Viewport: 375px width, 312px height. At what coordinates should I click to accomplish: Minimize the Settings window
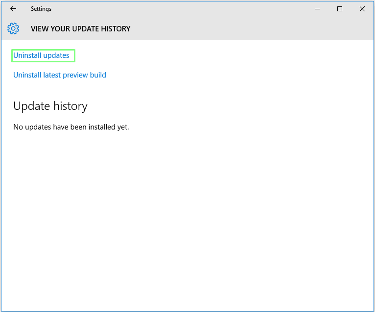pos(317,9)
